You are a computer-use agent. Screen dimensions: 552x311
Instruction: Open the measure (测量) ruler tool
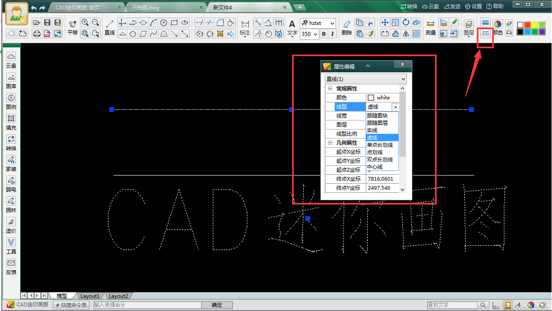pyautogui.click(x=430, y=28)
